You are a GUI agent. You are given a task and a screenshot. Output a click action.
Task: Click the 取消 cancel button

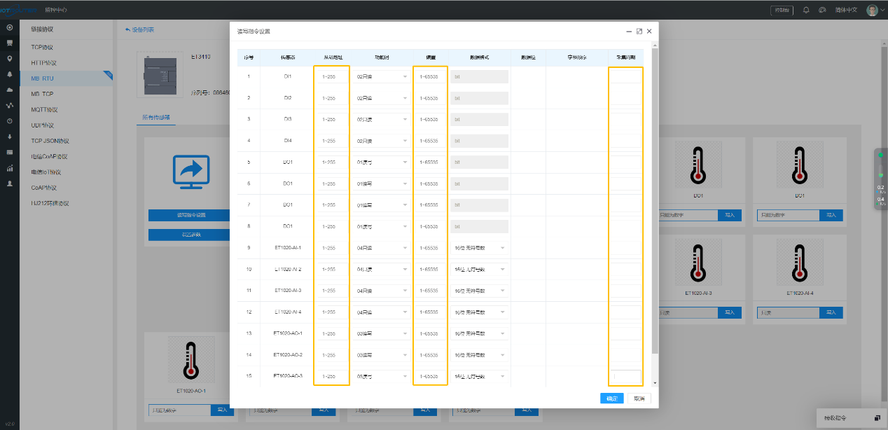(639, 398)
